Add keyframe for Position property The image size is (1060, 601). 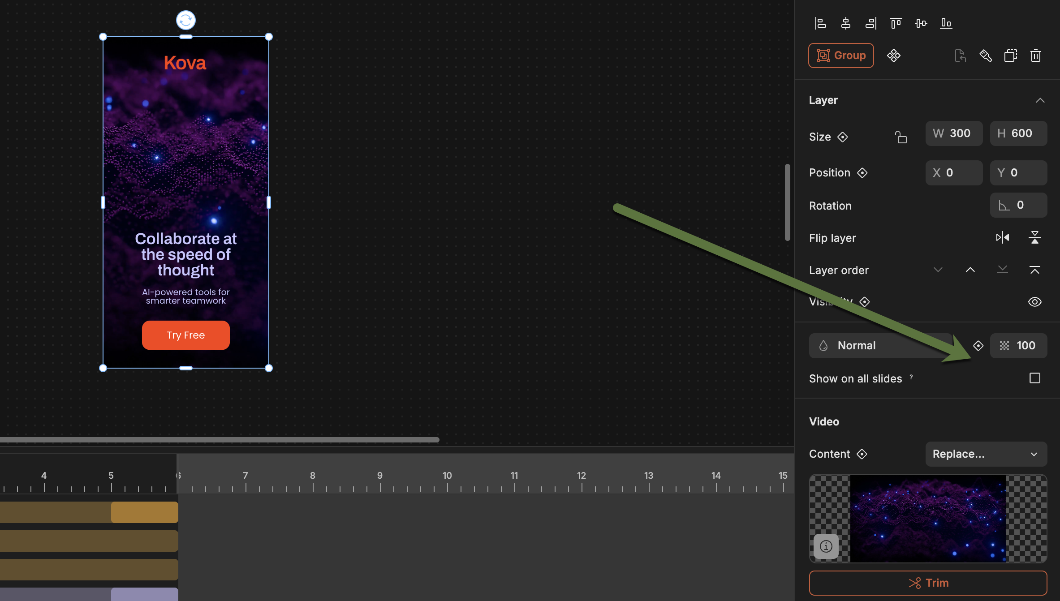pyautogui.click(x=862, y=173)
